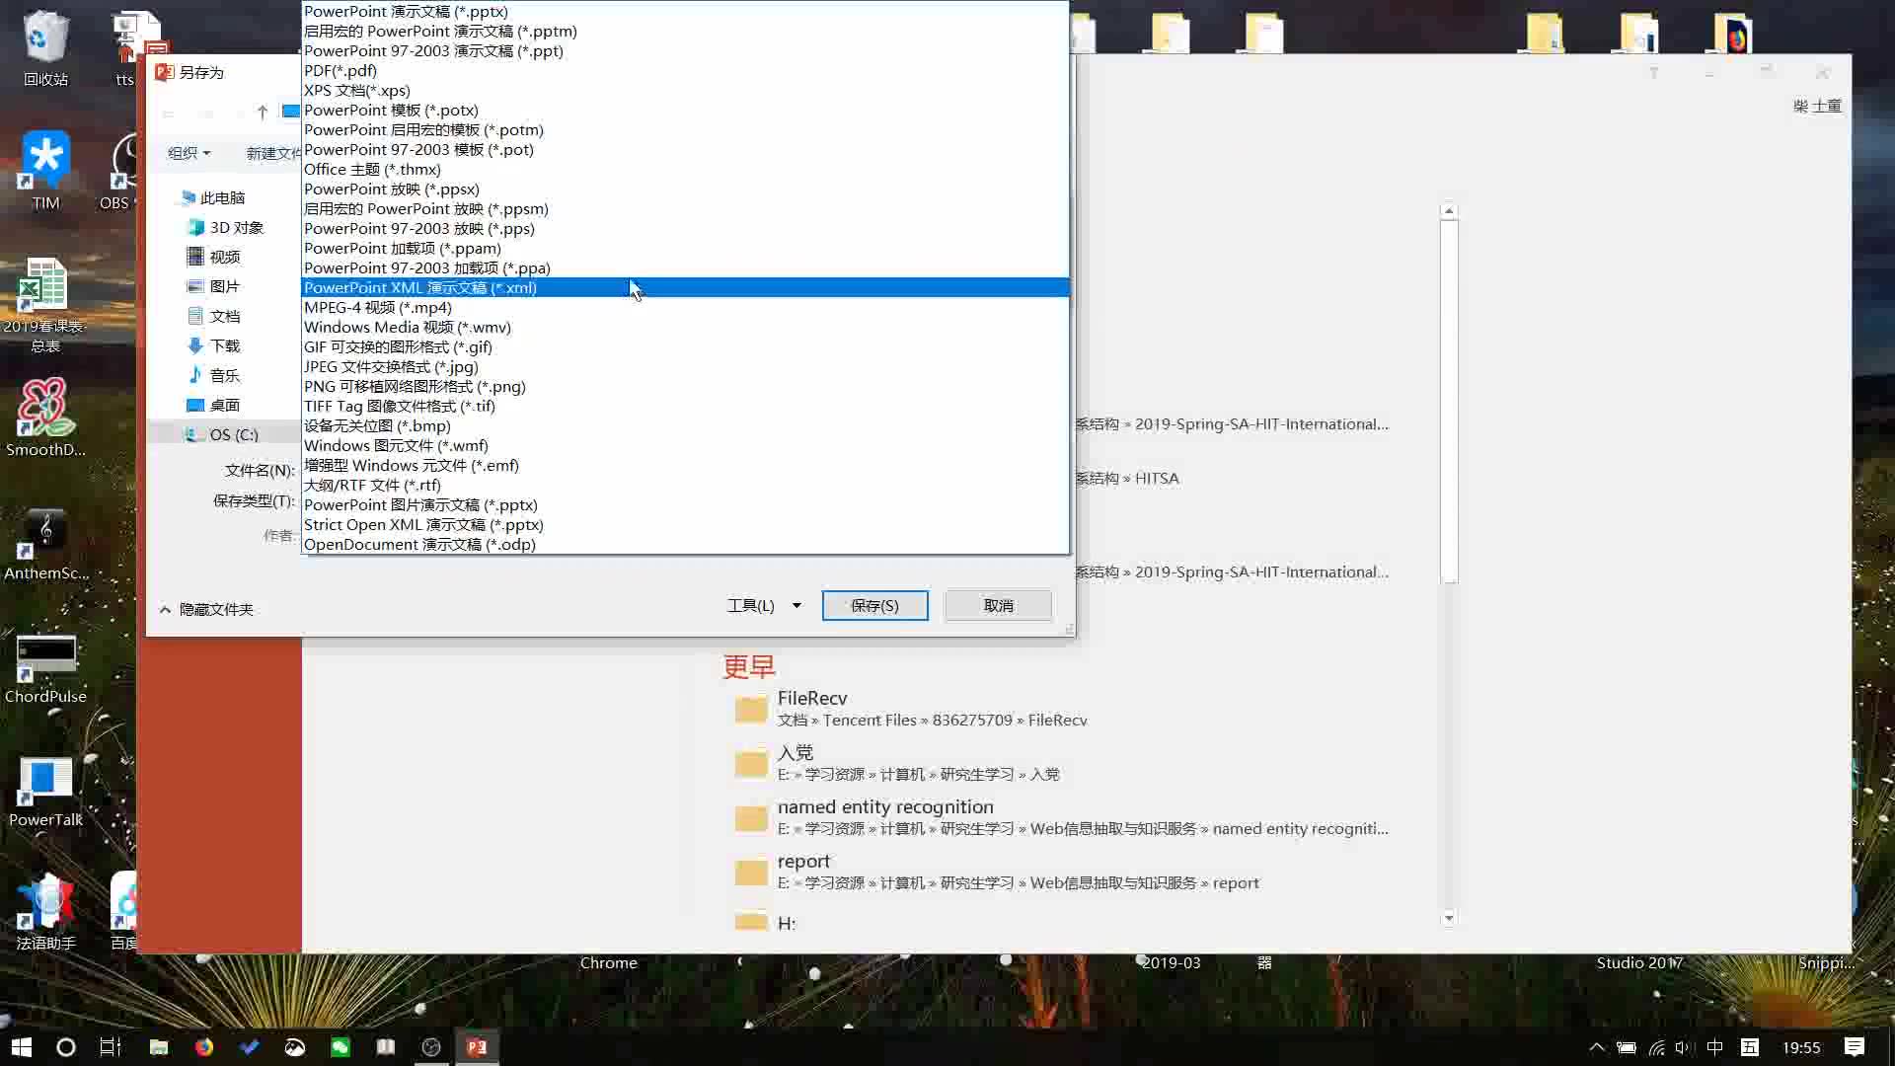
Task: Open Windows Start menu
Action: tap(21, 1047)
